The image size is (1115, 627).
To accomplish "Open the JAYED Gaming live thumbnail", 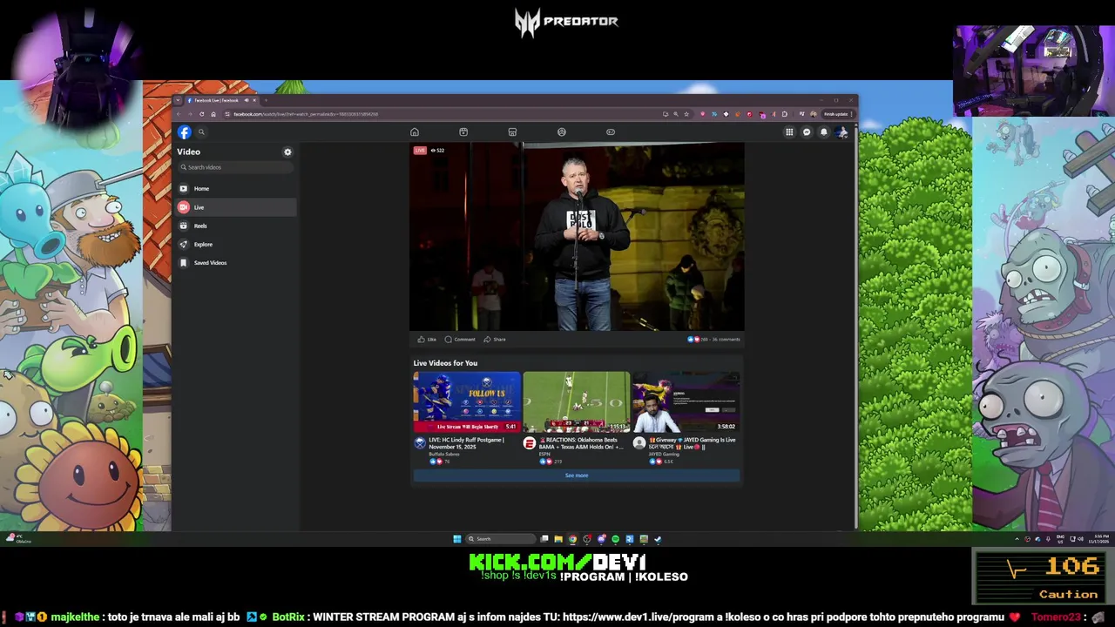I will 686,401.
